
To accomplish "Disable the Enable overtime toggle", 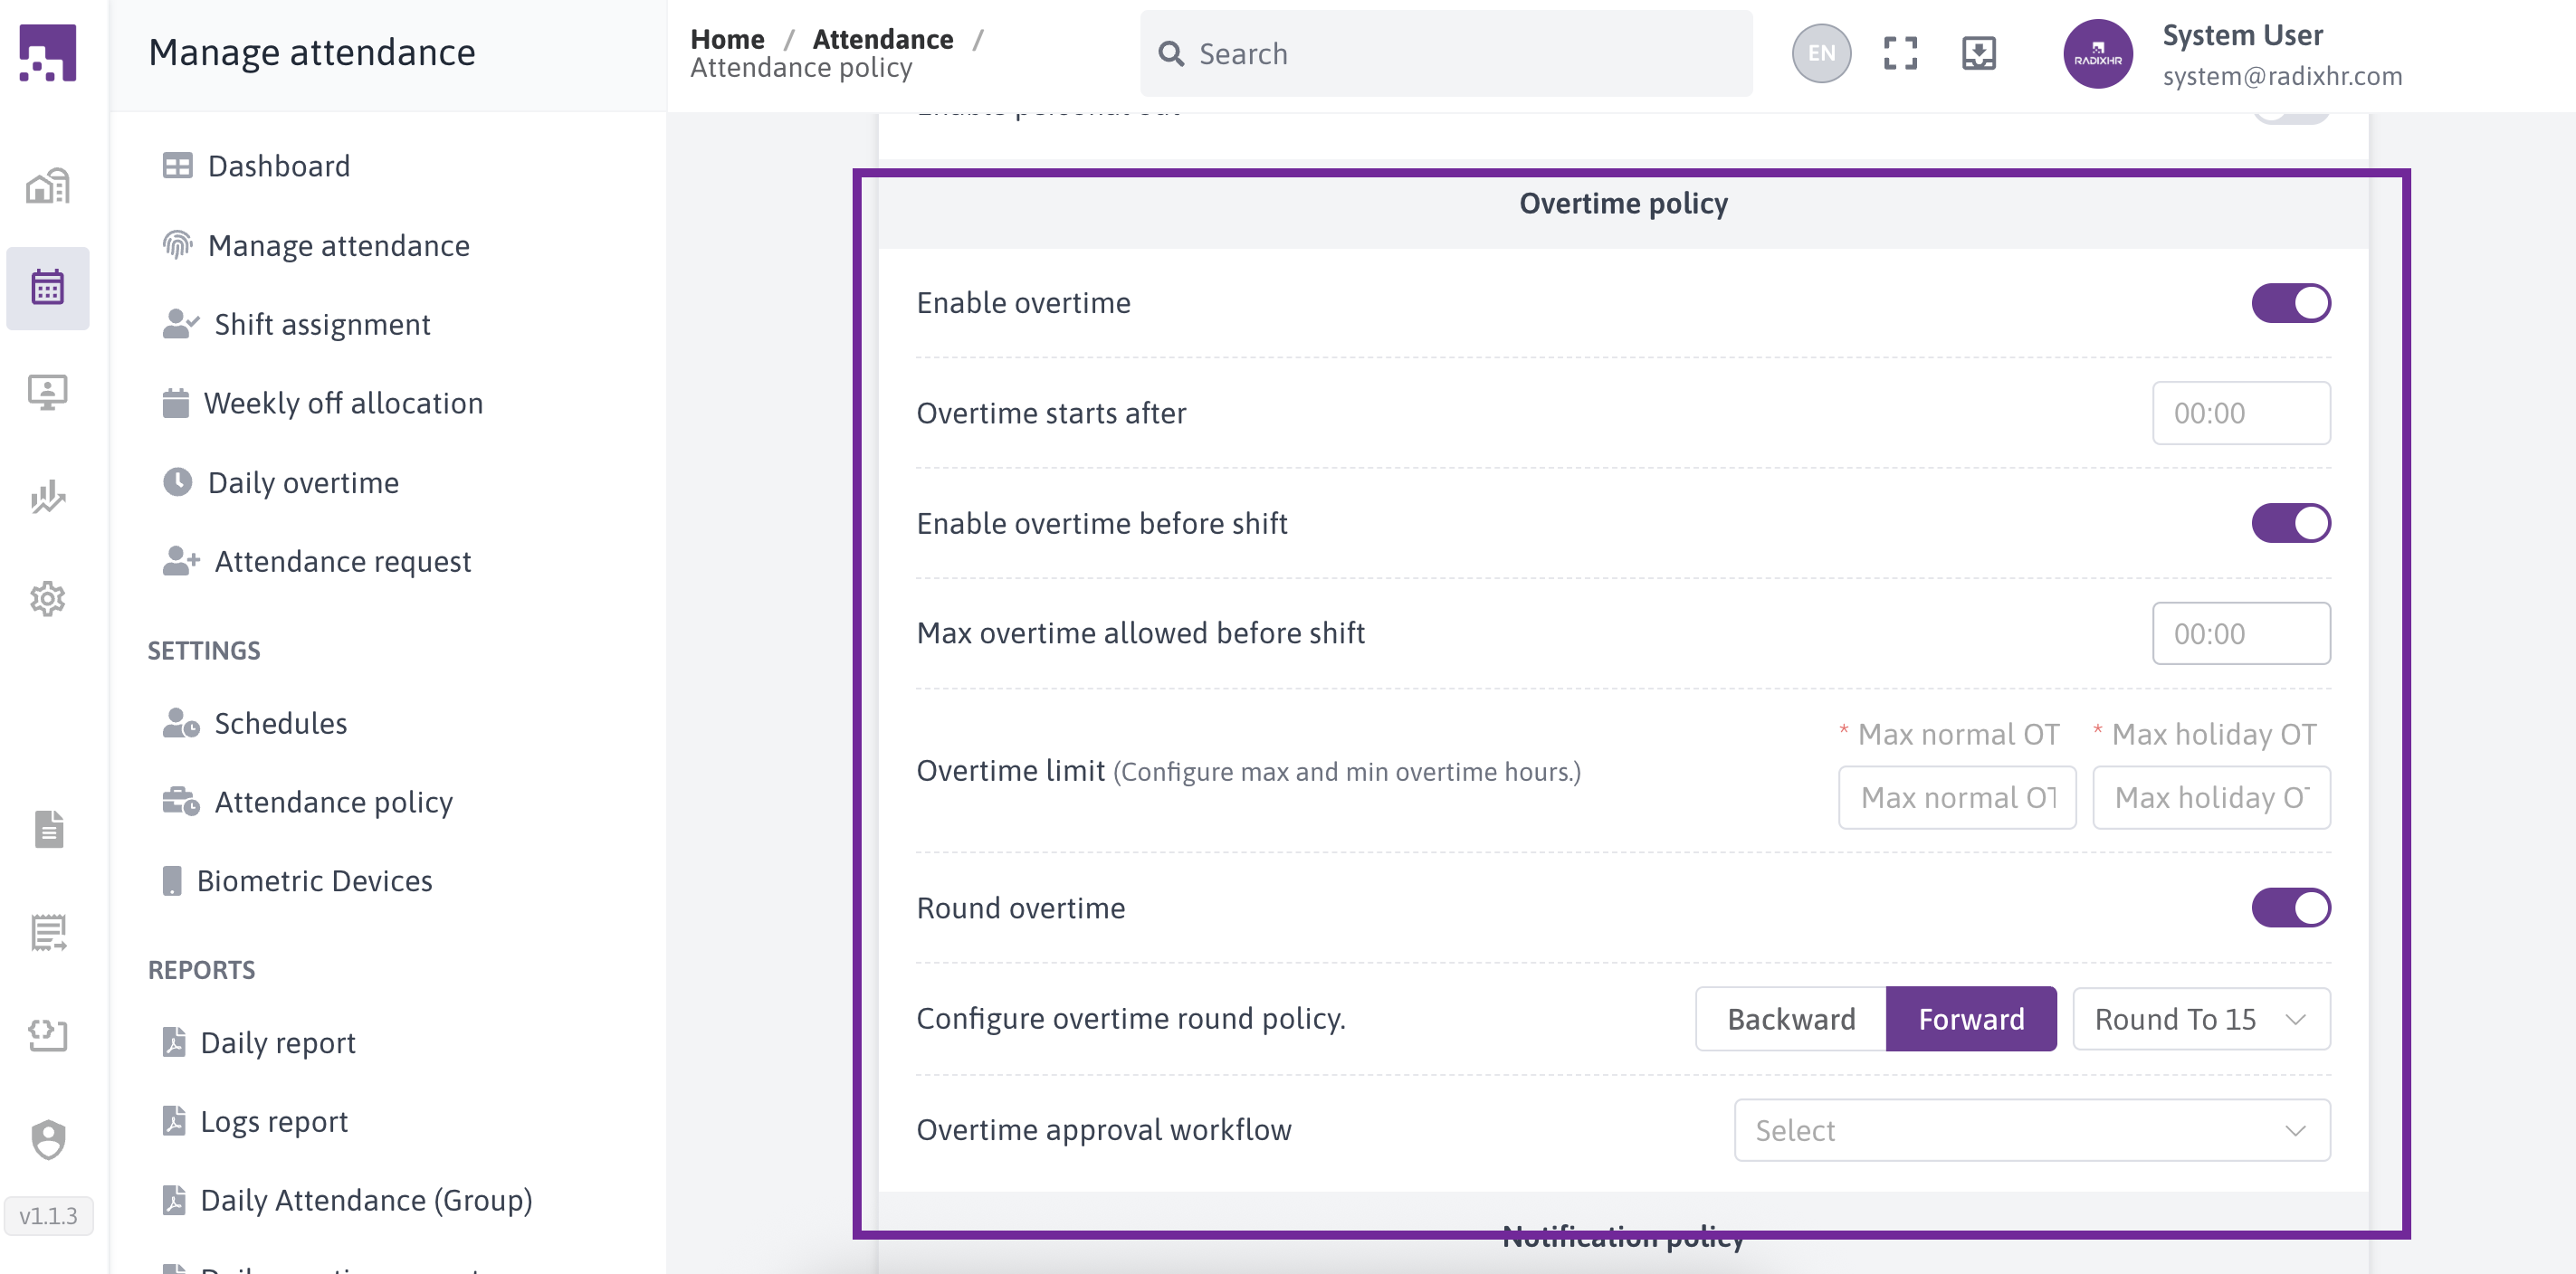I will pos(2290,303).
